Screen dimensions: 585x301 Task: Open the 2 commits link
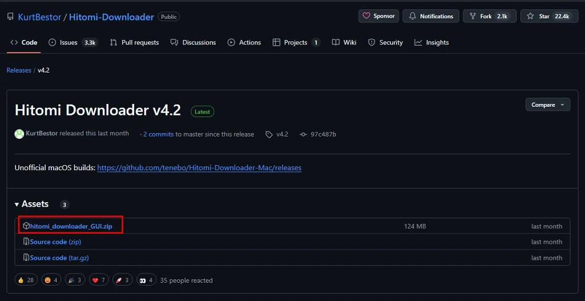tap(158, 134)
